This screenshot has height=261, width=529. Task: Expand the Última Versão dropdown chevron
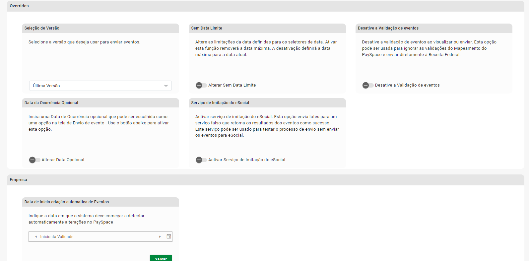point(166,86)
